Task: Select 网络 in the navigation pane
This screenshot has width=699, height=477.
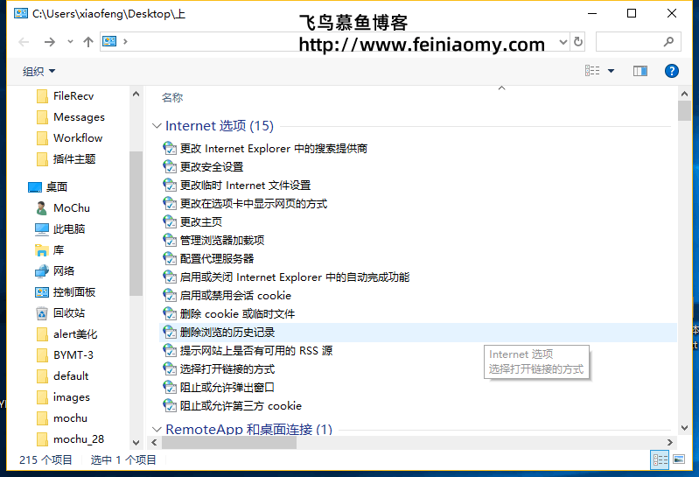Action: 55,270
